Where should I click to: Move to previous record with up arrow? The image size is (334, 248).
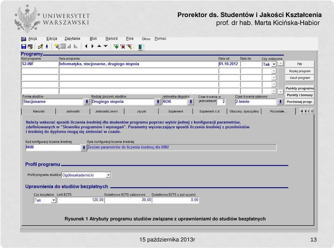pos(99,46)
